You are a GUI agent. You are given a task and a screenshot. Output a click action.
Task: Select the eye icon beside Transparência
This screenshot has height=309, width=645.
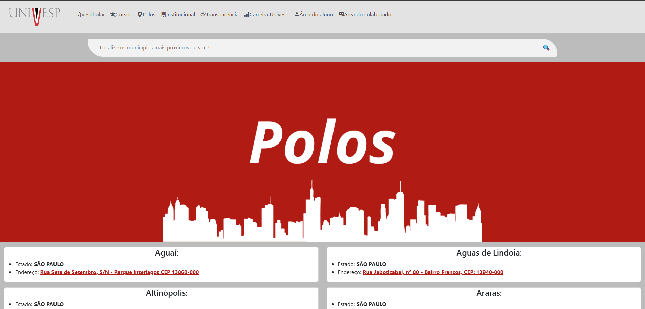(x=203, y=14)
